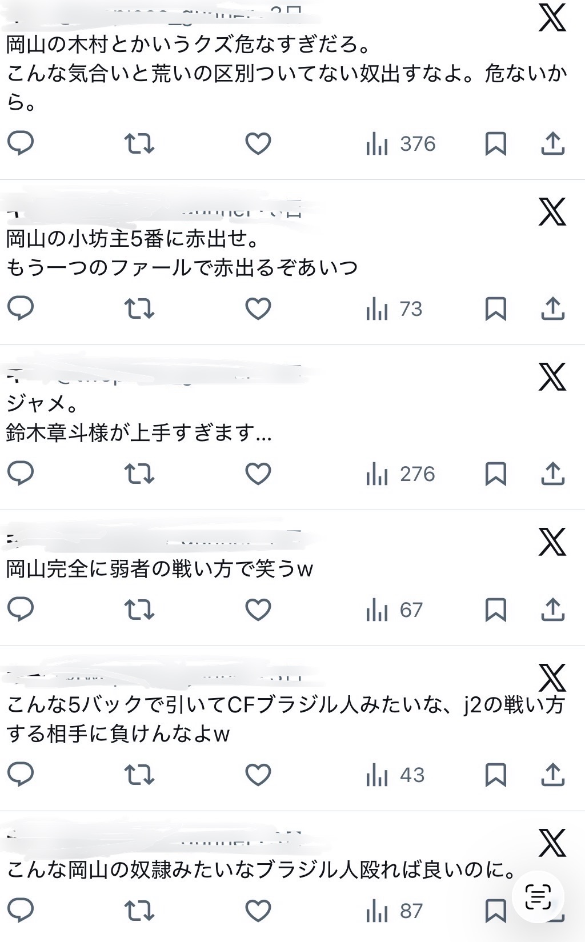Tap the floating text scan button
Viewport: 585px width, 942px height.
point(538,896)
